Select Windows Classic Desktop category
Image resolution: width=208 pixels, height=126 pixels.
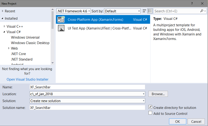pos(30,43)
